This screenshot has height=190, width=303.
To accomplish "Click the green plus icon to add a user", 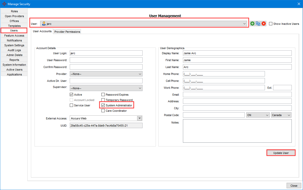I will 252,24.
